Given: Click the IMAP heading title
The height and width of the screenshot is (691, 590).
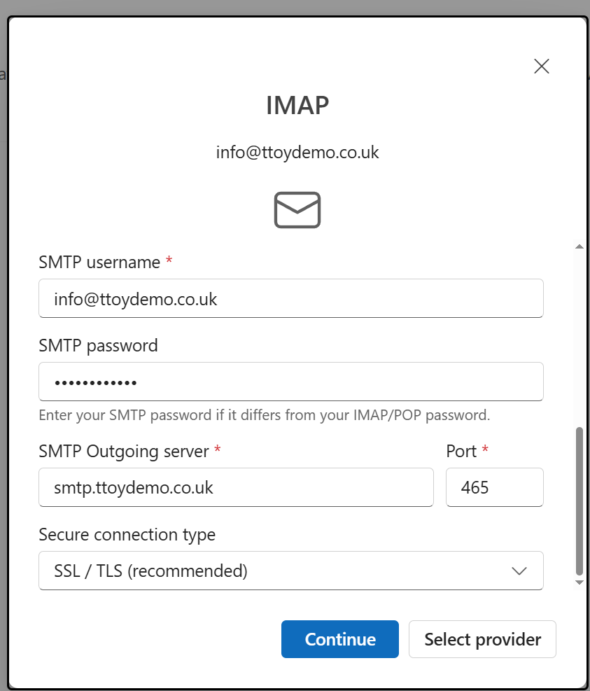Looking at the screenshot, I should click(x=297, y=105).
